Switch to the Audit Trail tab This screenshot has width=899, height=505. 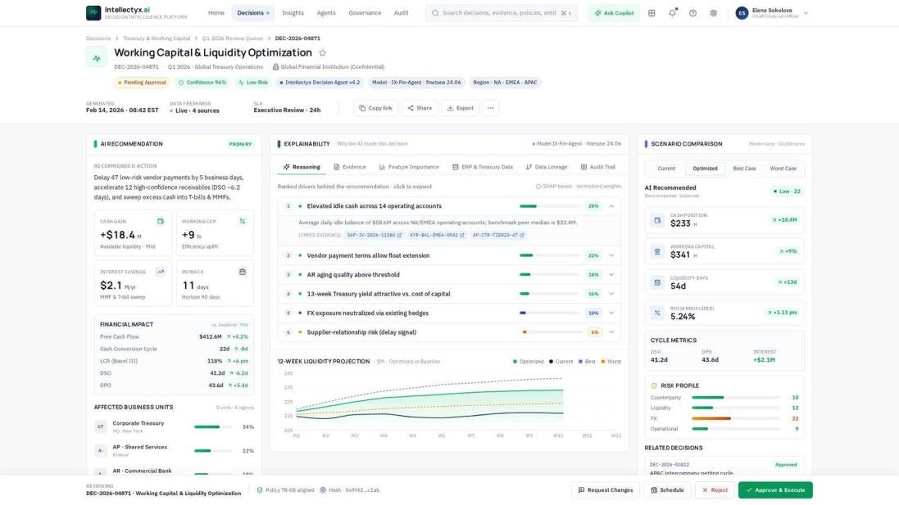[x=597, y=167]
